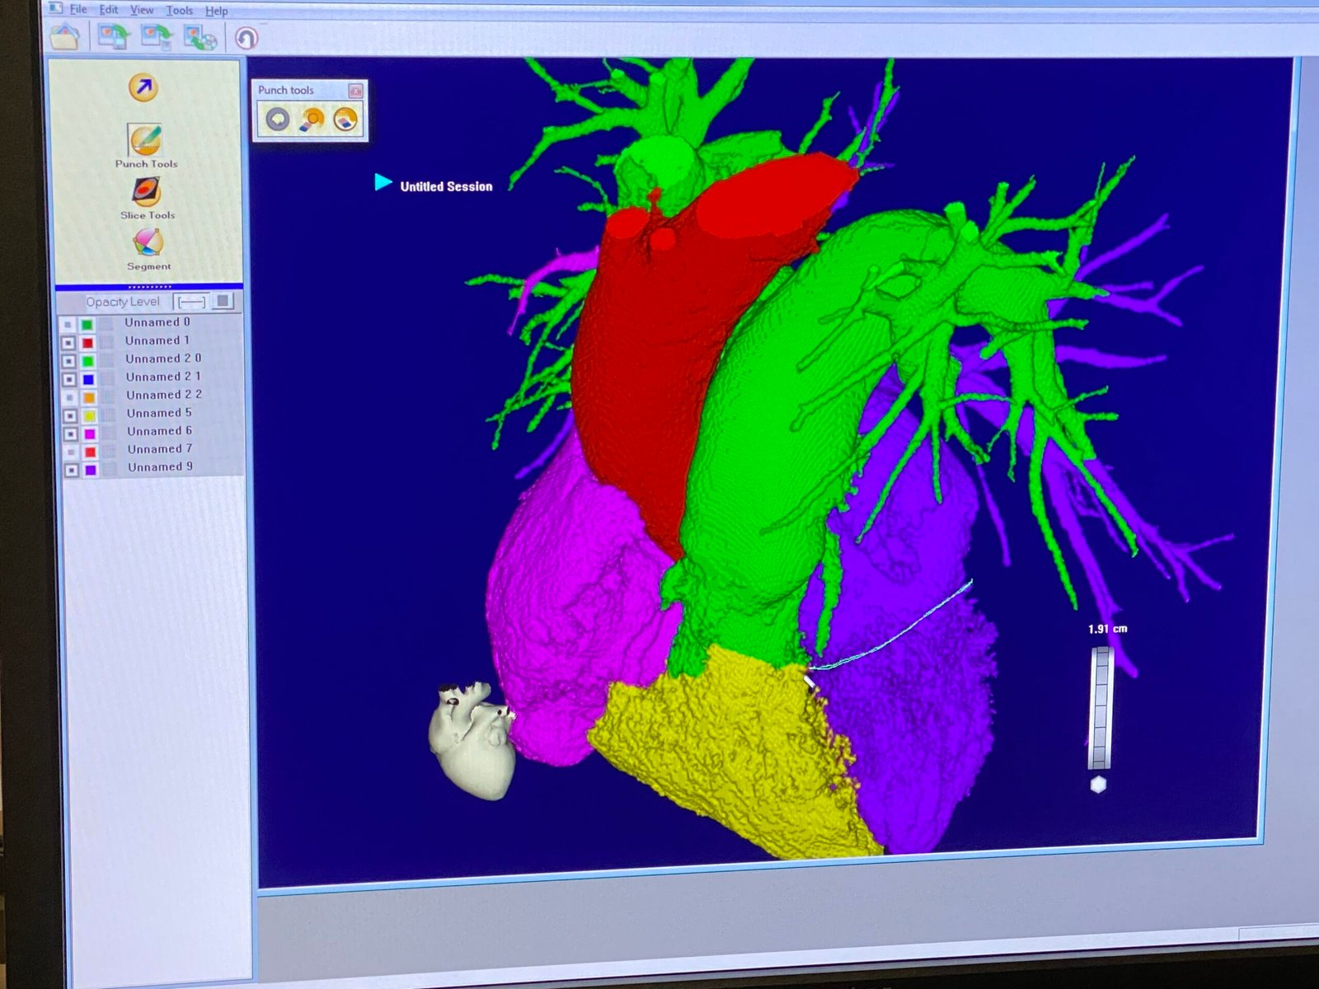Click the export-to-disc toolbar icon

[x=200, y=38]
